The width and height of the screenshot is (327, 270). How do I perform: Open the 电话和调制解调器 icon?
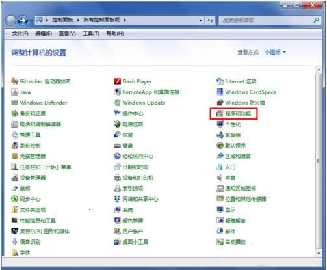click(x=14, y=124)
